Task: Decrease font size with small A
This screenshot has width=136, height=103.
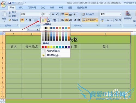Action: pyautogui.click(x=57, y=14)
